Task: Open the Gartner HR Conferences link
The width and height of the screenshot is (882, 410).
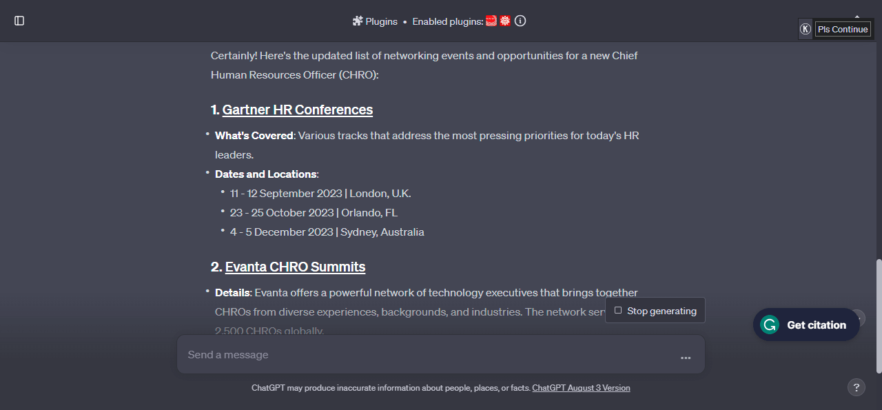Action: pyautogui.click(x=298, y=110)
